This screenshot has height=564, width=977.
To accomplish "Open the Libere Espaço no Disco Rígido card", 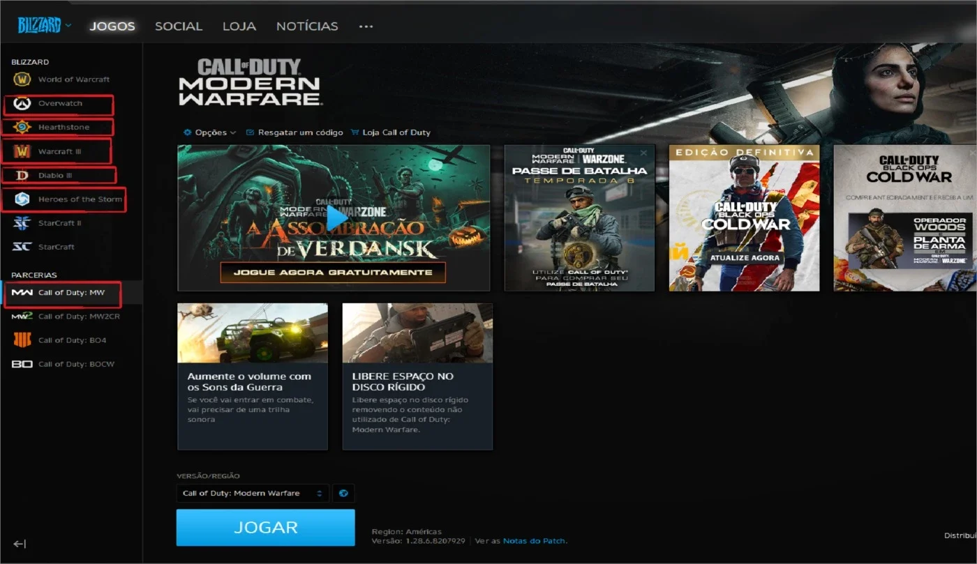I will point(417,376).
